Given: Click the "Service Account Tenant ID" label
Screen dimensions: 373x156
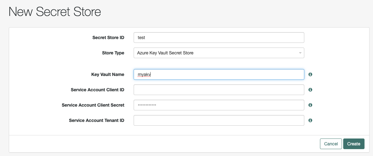Looking at the screenshot, I should pos(97,120).
